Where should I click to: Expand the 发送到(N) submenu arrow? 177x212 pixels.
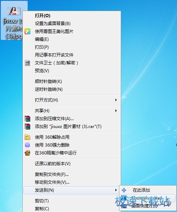116,190
